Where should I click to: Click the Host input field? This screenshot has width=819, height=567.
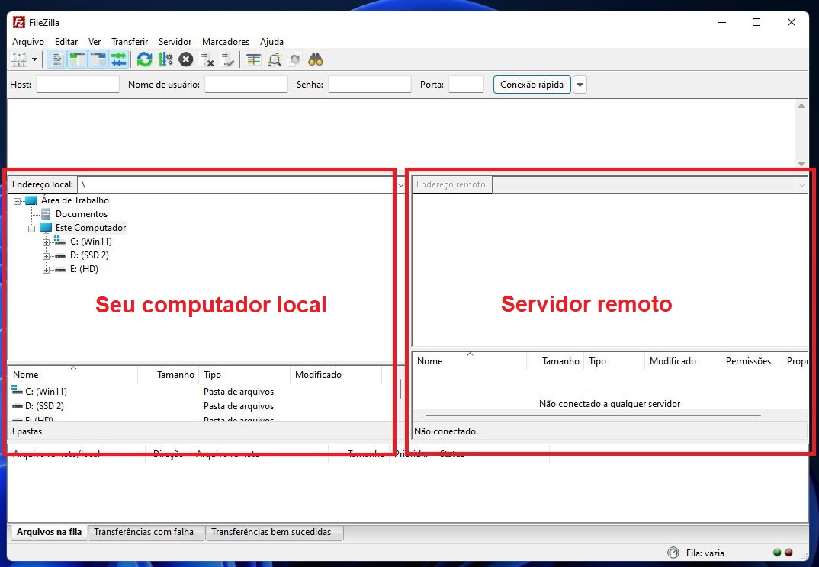tap(78, 85)
